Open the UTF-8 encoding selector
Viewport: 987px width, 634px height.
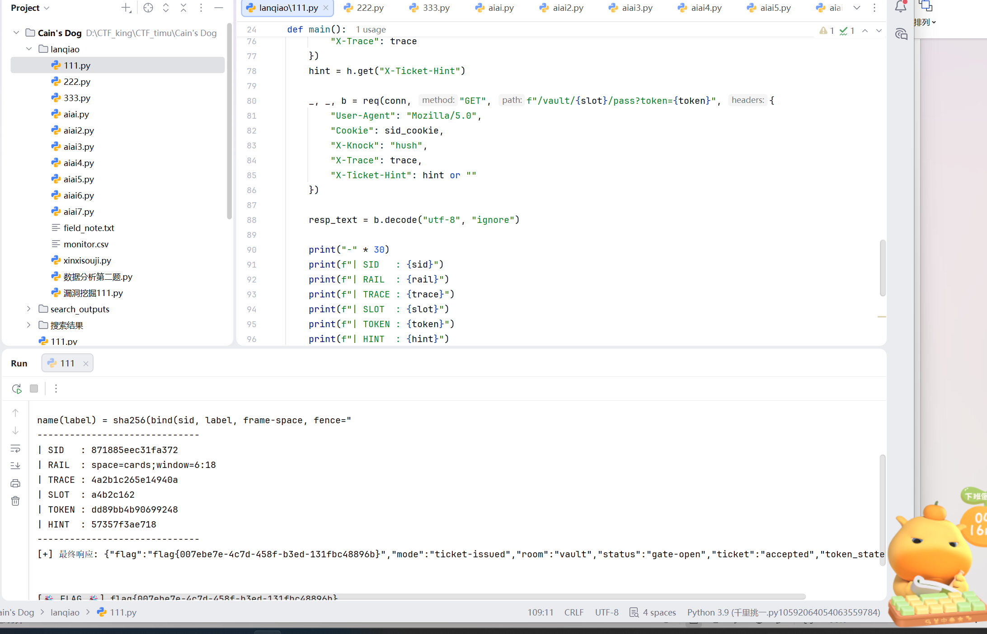pyautogui.click(x=606, y=612)
